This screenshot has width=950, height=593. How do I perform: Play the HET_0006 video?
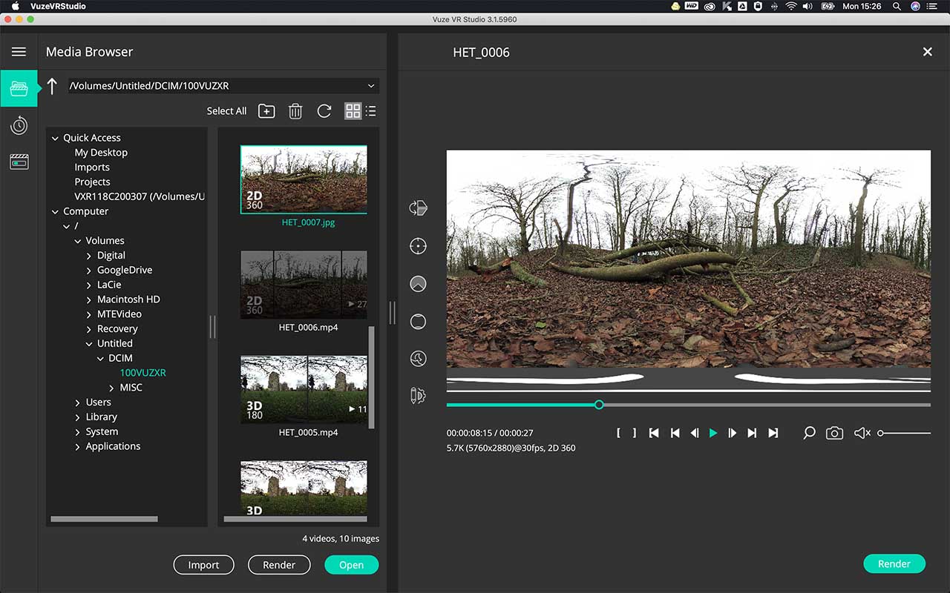[x=713, y=433]
